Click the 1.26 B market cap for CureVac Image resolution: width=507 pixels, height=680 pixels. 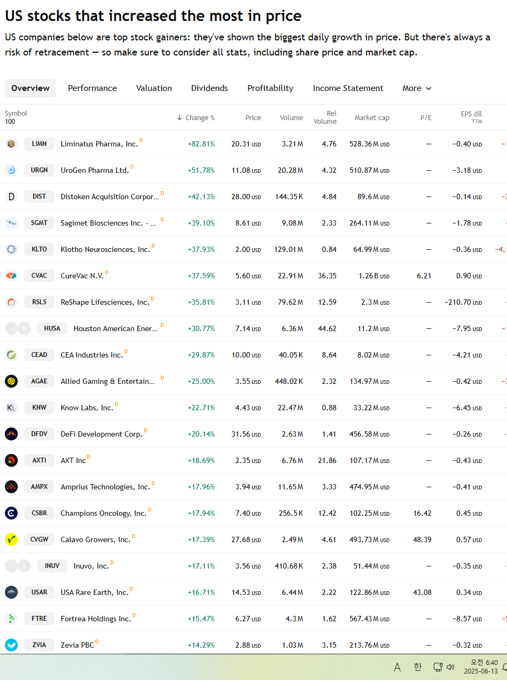pos(374,276)
